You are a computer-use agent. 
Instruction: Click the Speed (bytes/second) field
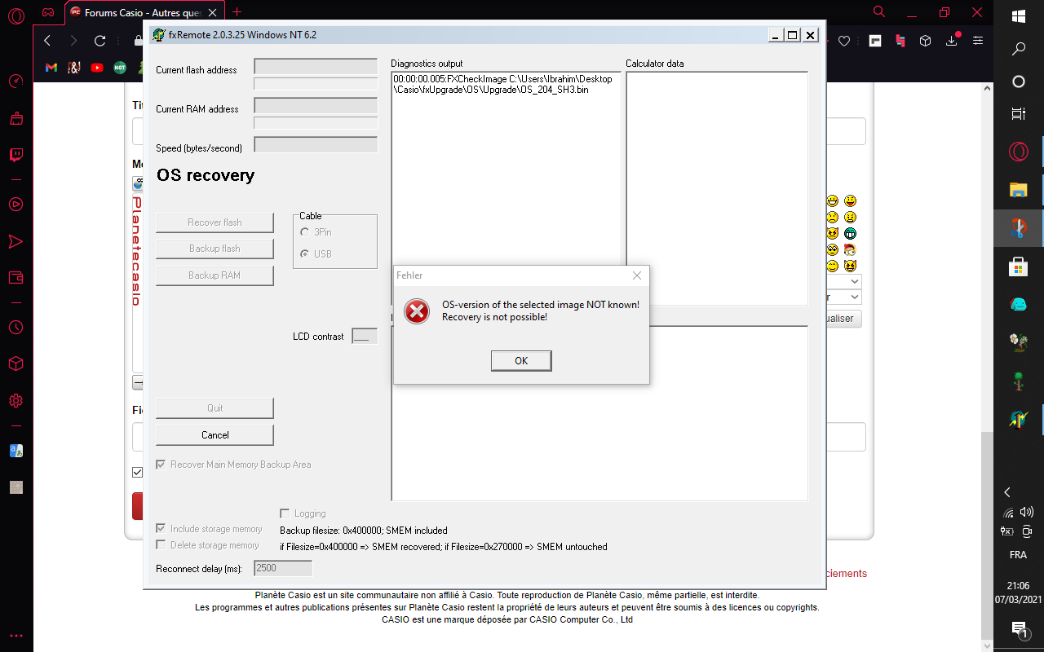coord(316,145)
